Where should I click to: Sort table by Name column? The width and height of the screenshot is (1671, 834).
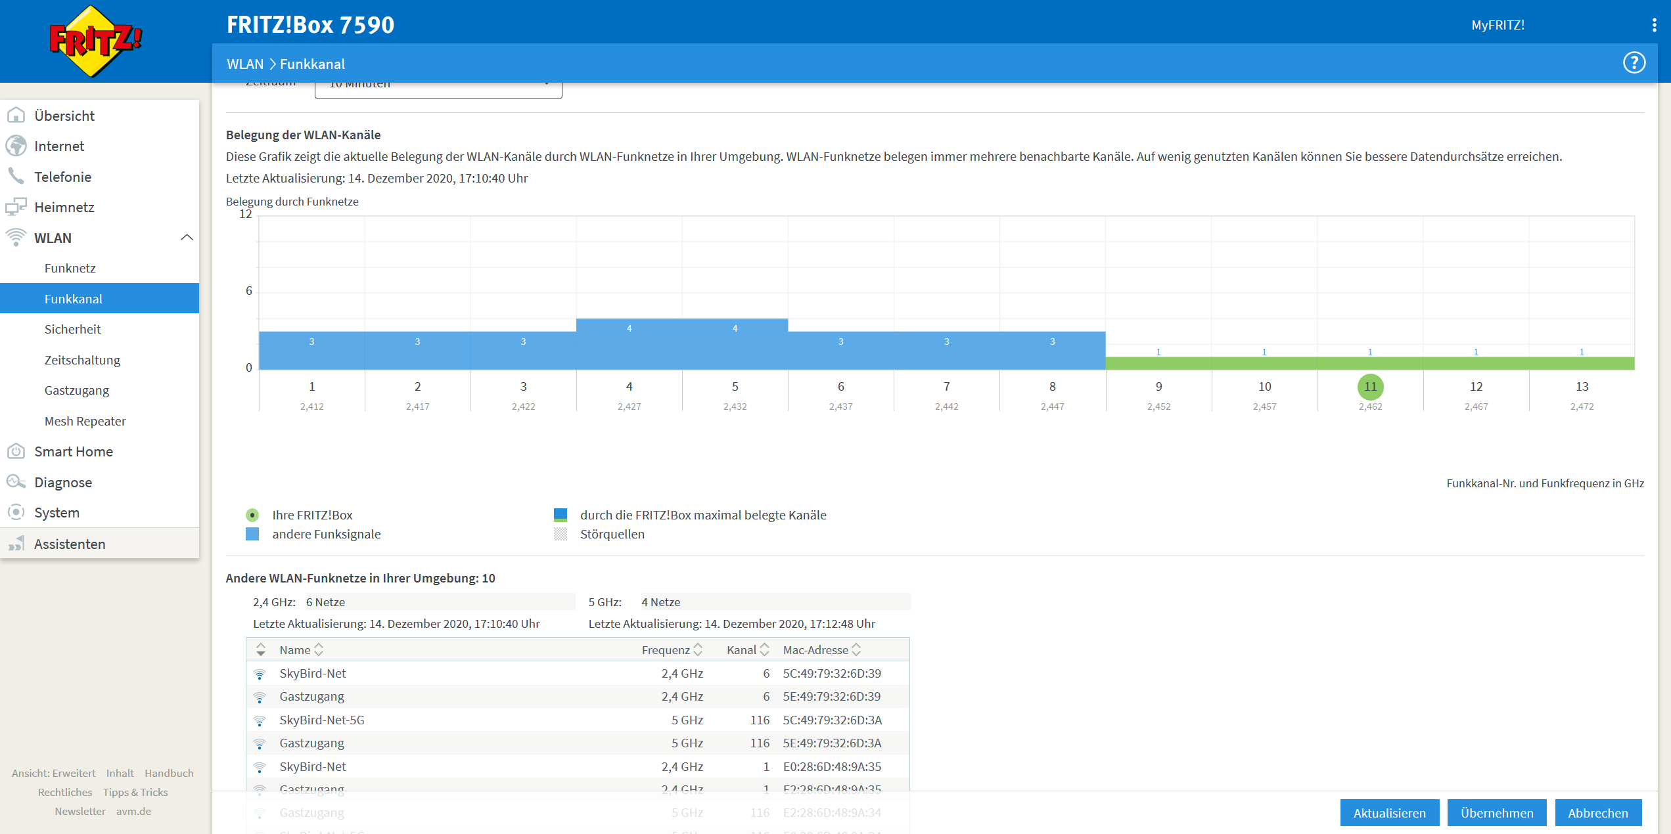tap(302, 649)
